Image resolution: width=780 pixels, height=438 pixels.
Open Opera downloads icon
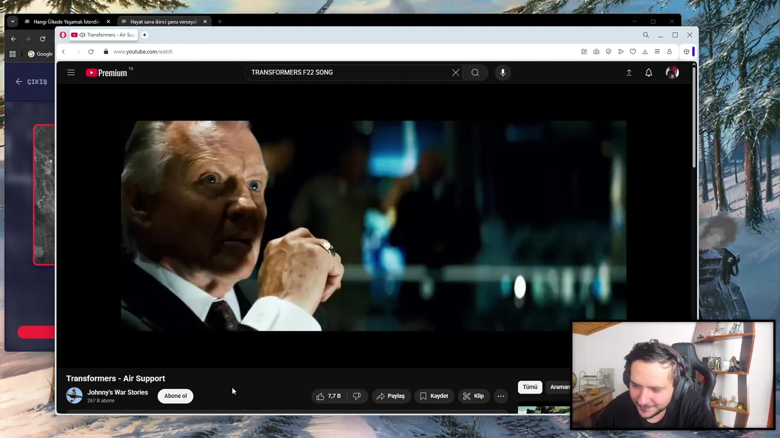pos(645,52)
